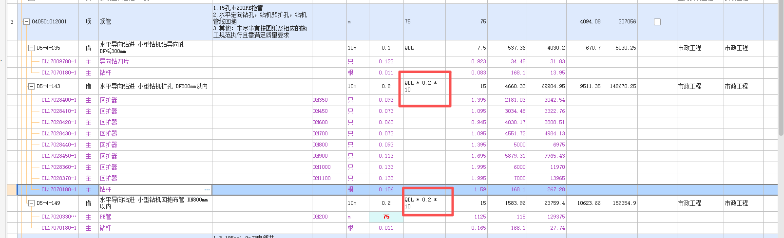
Task: Click the composite price 23759.4
Action: [x=555, y=203]
